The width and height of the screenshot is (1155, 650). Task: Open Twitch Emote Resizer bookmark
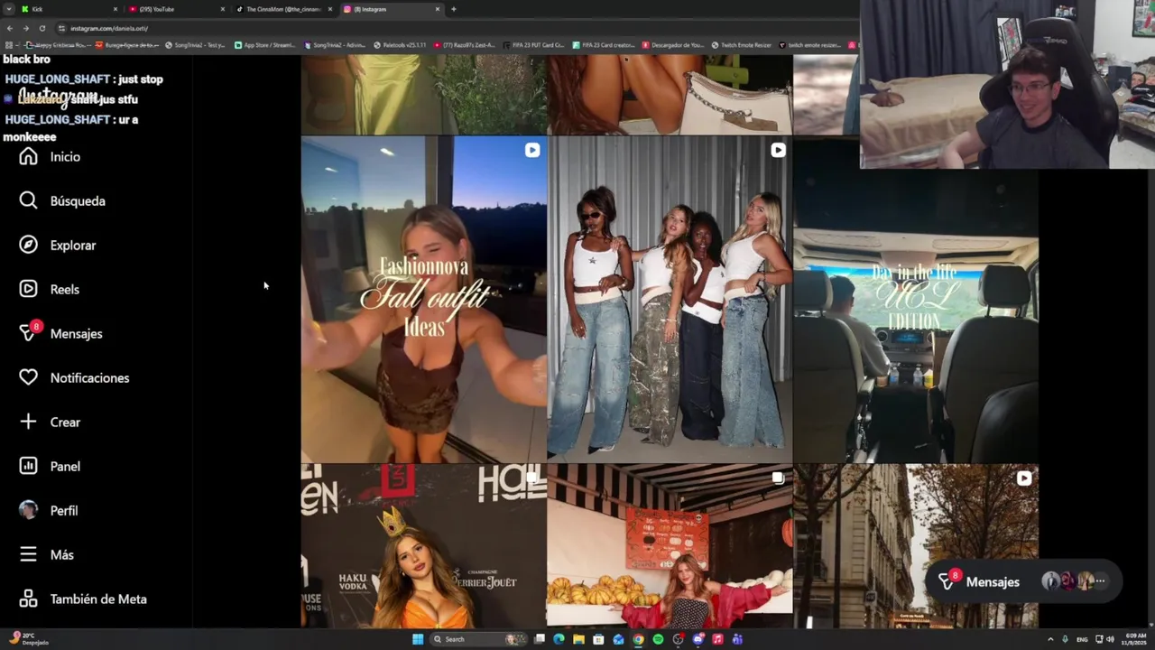pos(741,45)
